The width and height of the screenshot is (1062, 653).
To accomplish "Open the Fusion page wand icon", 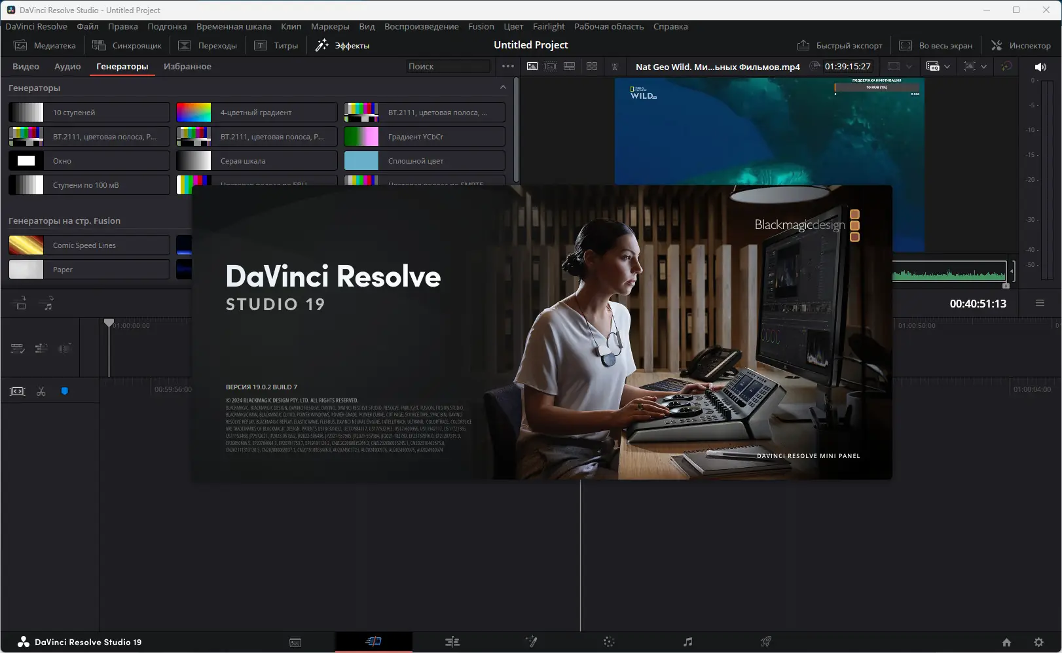I will point(531,642).
